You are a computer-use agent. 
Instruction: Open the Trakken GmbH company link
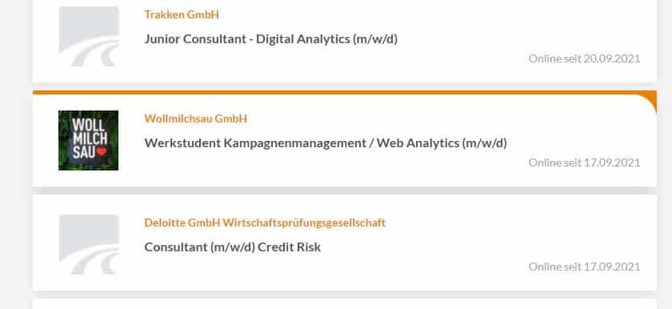182,14
